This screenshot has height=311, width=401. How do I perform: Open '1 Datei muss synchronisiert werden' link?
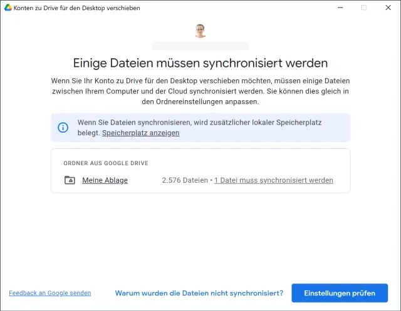[x=274, y=180]
